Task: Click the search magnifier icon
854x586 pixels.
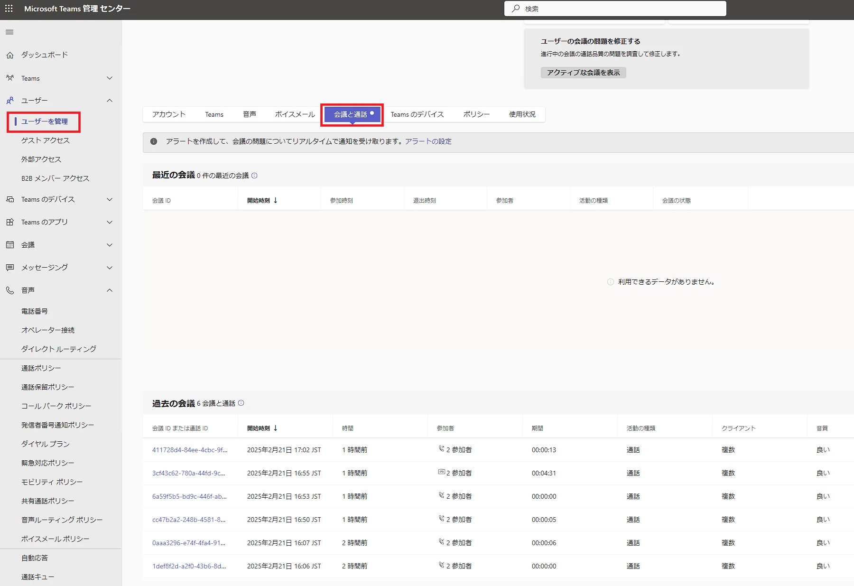Action: (x=516, y=9)
